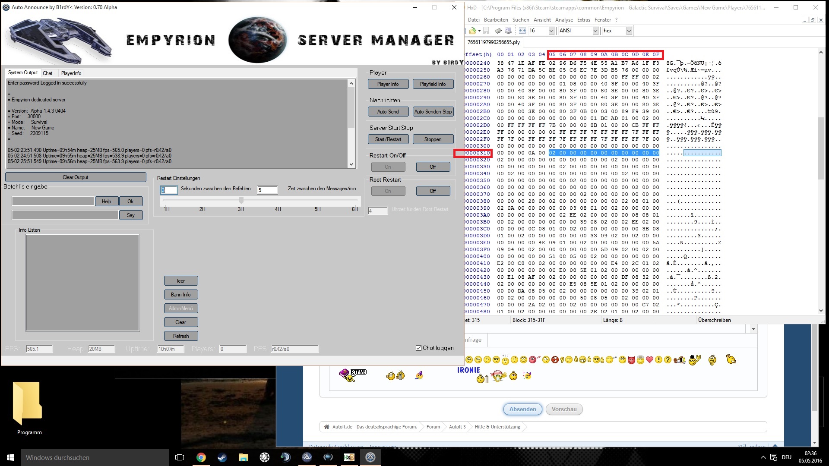Click the HxD save disk icon
Screen dimensions: 829x466
[x=486, y=31]
